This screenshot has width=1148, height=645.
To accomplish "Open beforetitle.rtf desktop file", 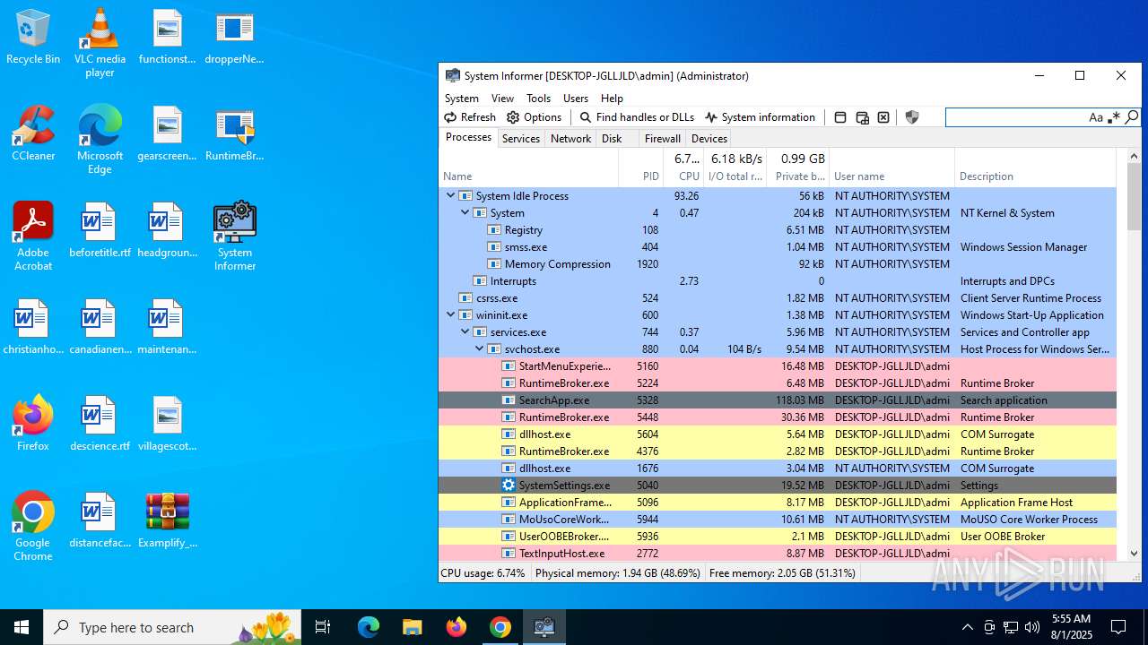I will click(100, 230).
